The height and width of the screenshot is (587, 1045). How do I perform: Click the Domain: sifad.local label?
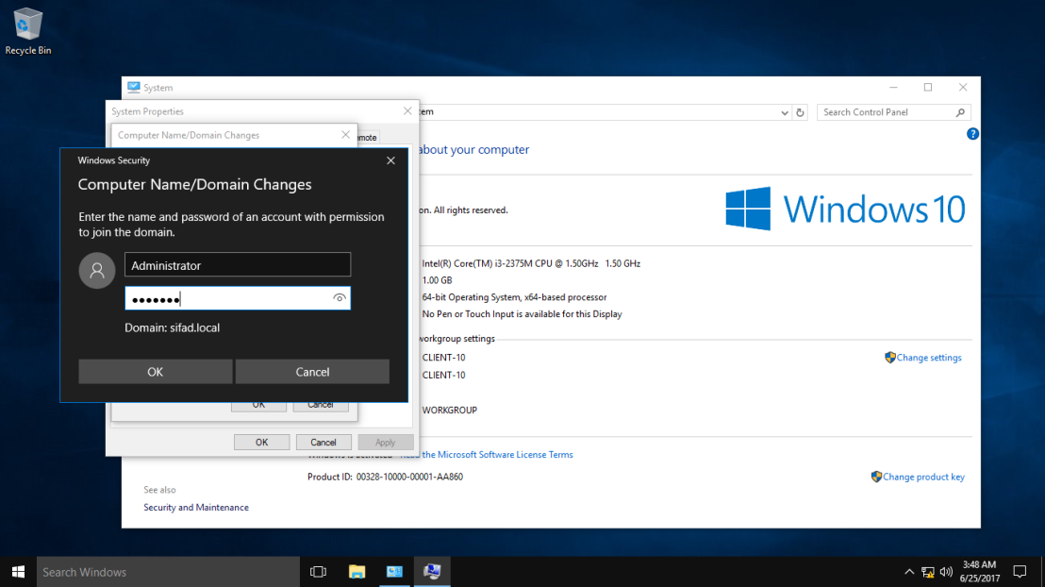(x=172, y=327)
